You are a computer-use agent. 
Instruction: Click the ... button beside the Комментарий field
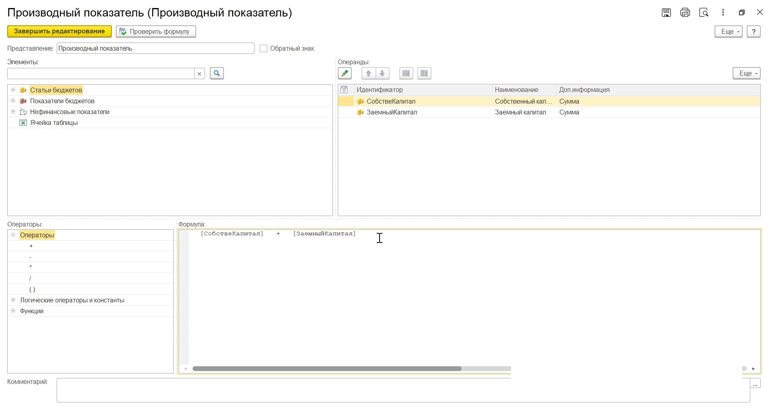click(755, 384)
